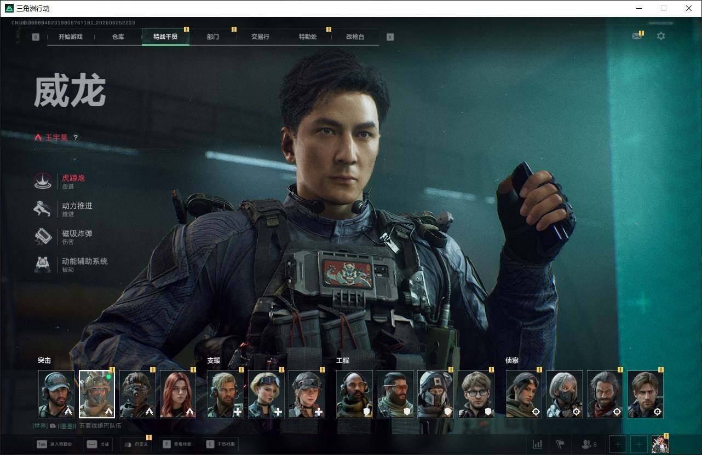
Task: Select the highlighted helmeted operator under 突击
Action: [97, 394]
